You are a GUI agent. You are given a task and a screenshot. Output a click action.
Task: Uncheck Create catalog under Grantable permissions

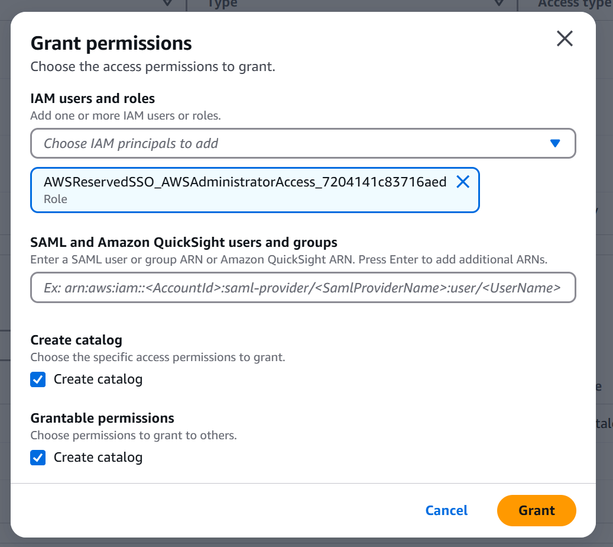38,458
